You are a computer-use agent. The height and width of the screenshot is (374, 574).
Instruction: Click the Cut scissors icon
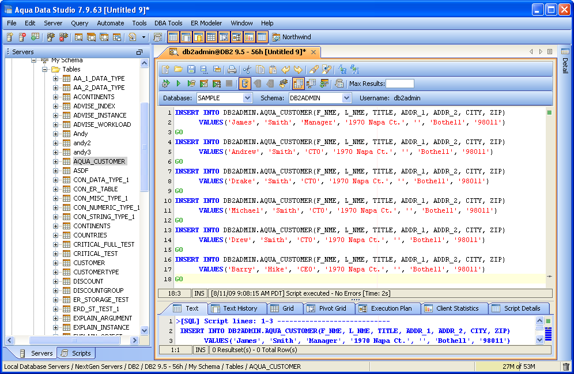point(247,70)
